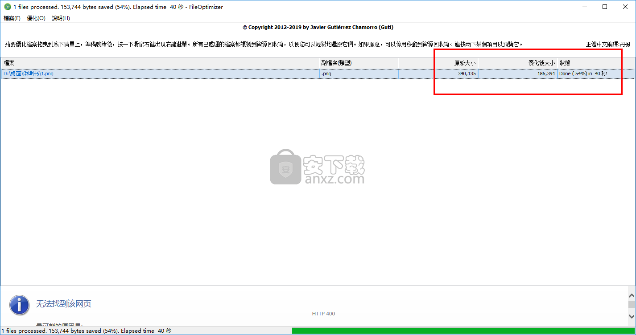Click the web panel scrollbar thumb
This screenshot has width=636, height=335.
coord(632,304)
